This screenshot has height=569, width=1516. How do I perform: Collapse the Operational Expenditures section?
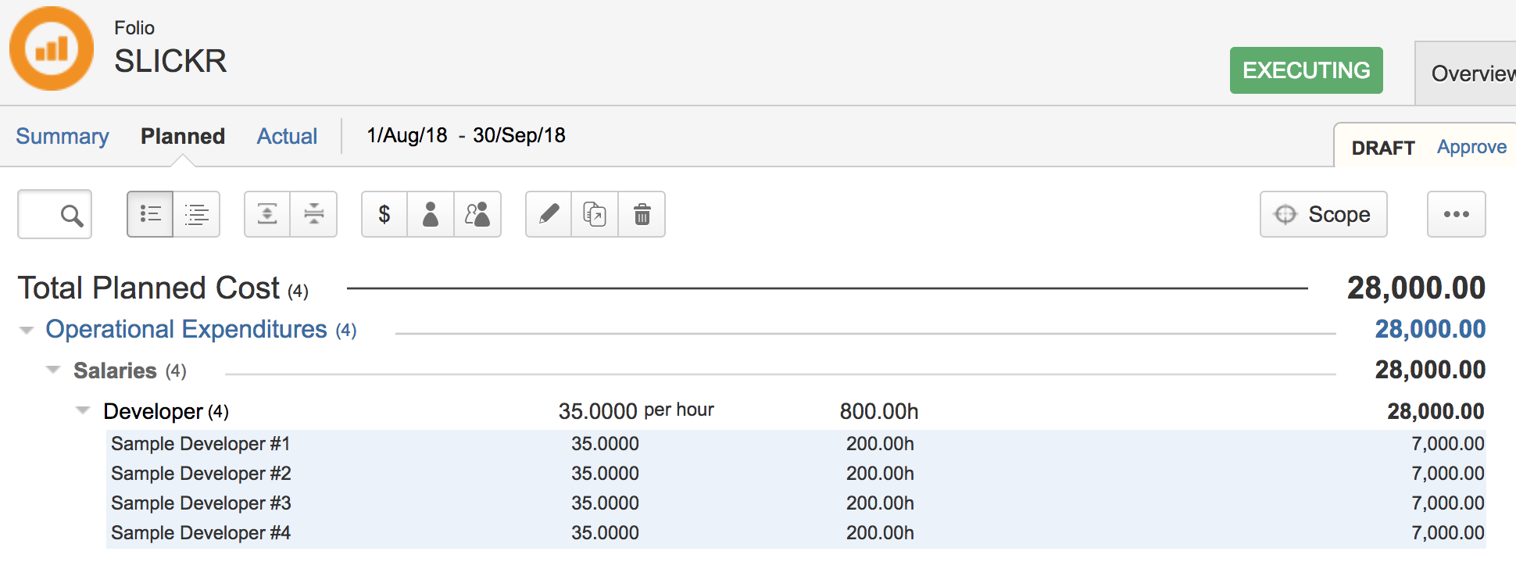(27, 331)
